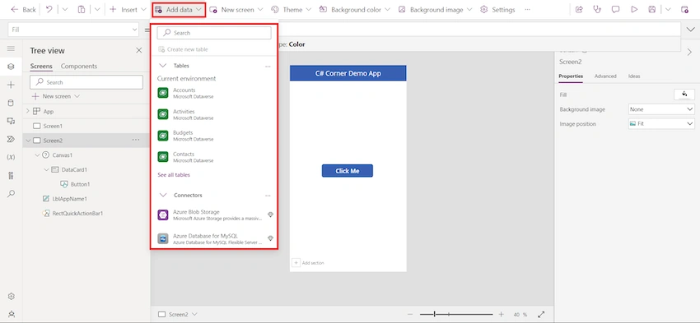Switch to the Screens tab
The height and width of the screenshot is (323, 700).
coord(41,66)
